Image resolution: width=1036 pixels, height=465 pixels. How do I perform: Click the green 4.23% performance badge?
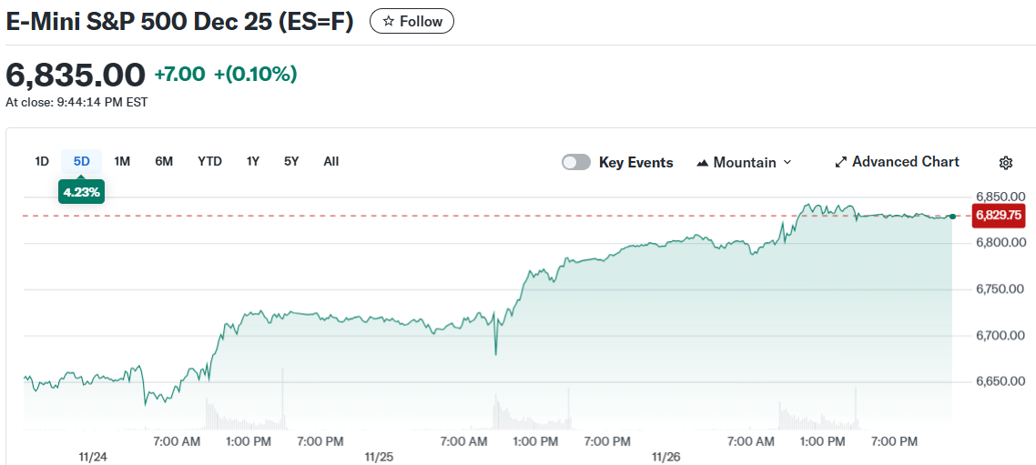pyautogui.click(x=82, y=192)
